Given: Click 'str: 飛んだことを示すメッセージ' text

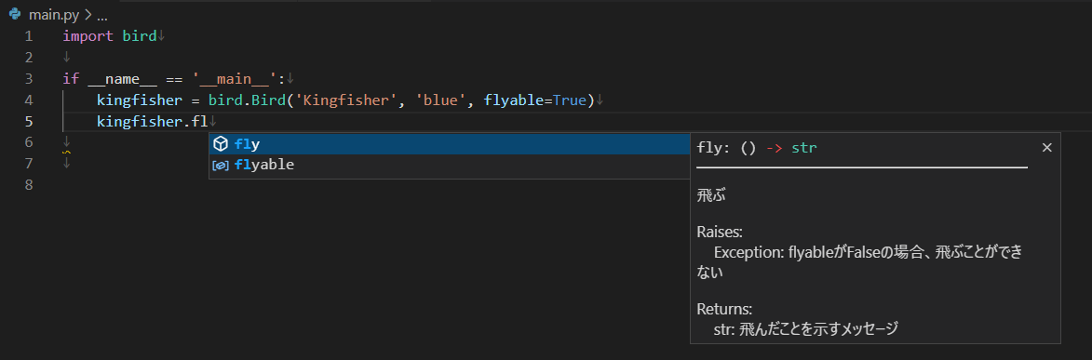Looking at the screenshot, I should coord(806,328).
